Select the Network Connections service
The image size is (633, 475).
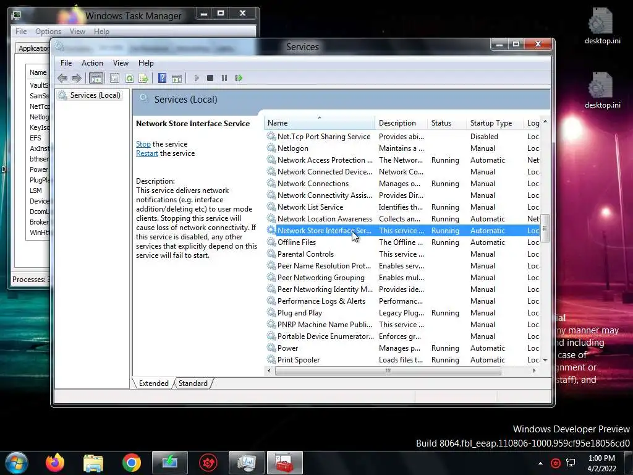pyautogui.click(x=402, y=183)
